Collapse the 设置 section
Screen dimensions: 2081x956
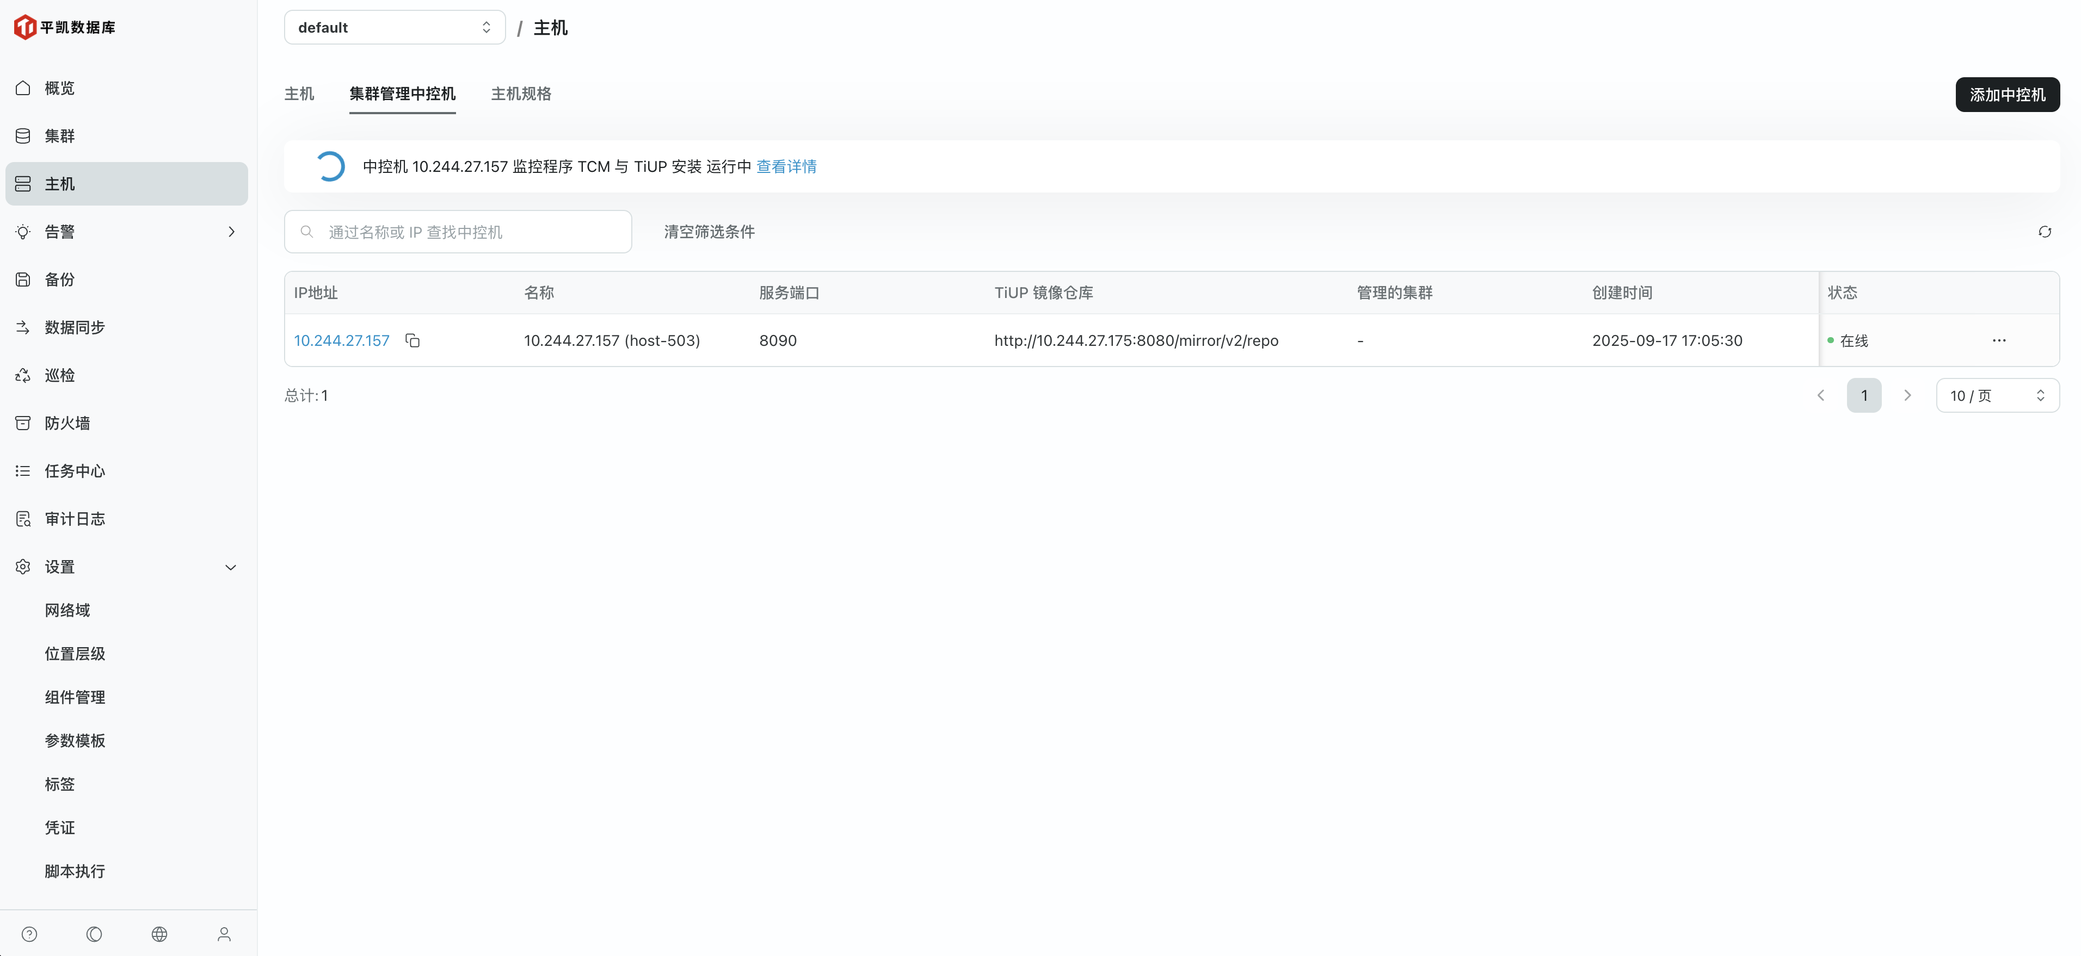(x=230, y=567)
